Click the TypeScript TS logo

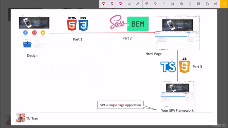click(168, 67)
